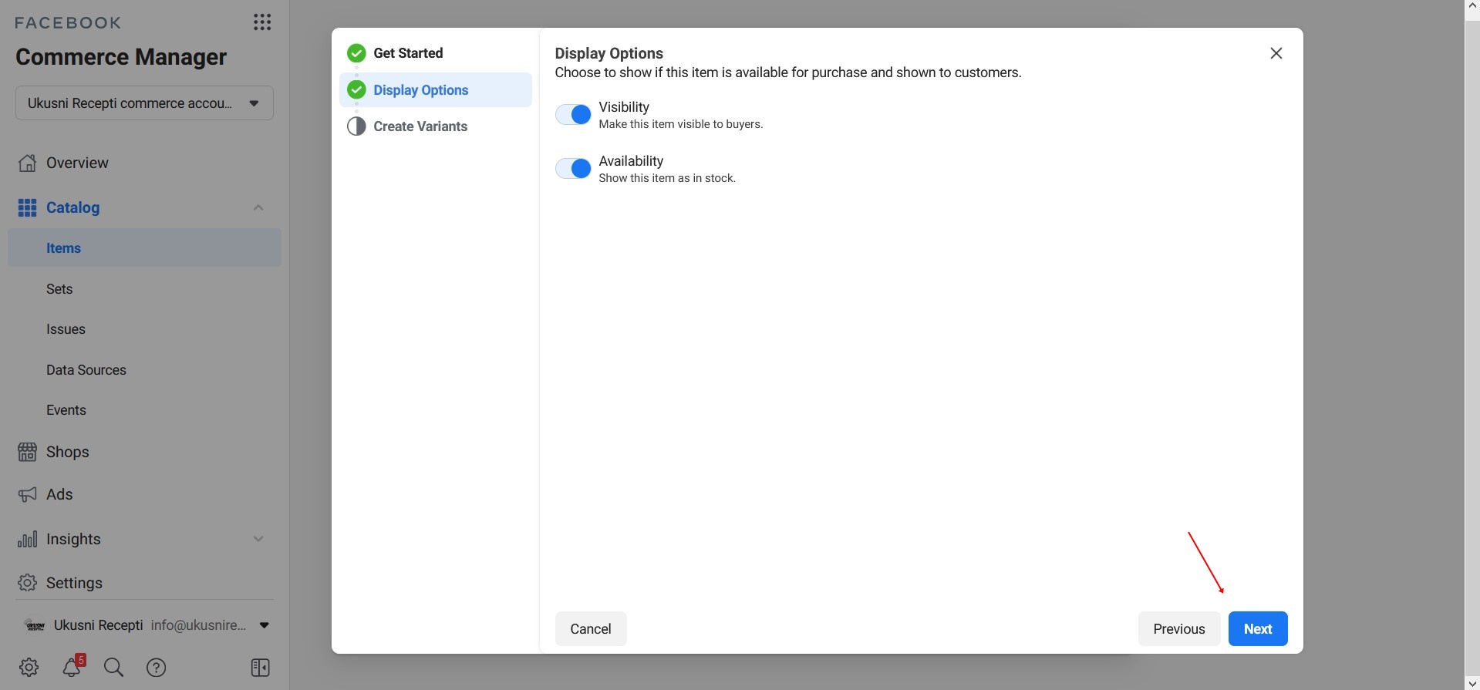Click the bottom gear settings icon

click(29, 668)
